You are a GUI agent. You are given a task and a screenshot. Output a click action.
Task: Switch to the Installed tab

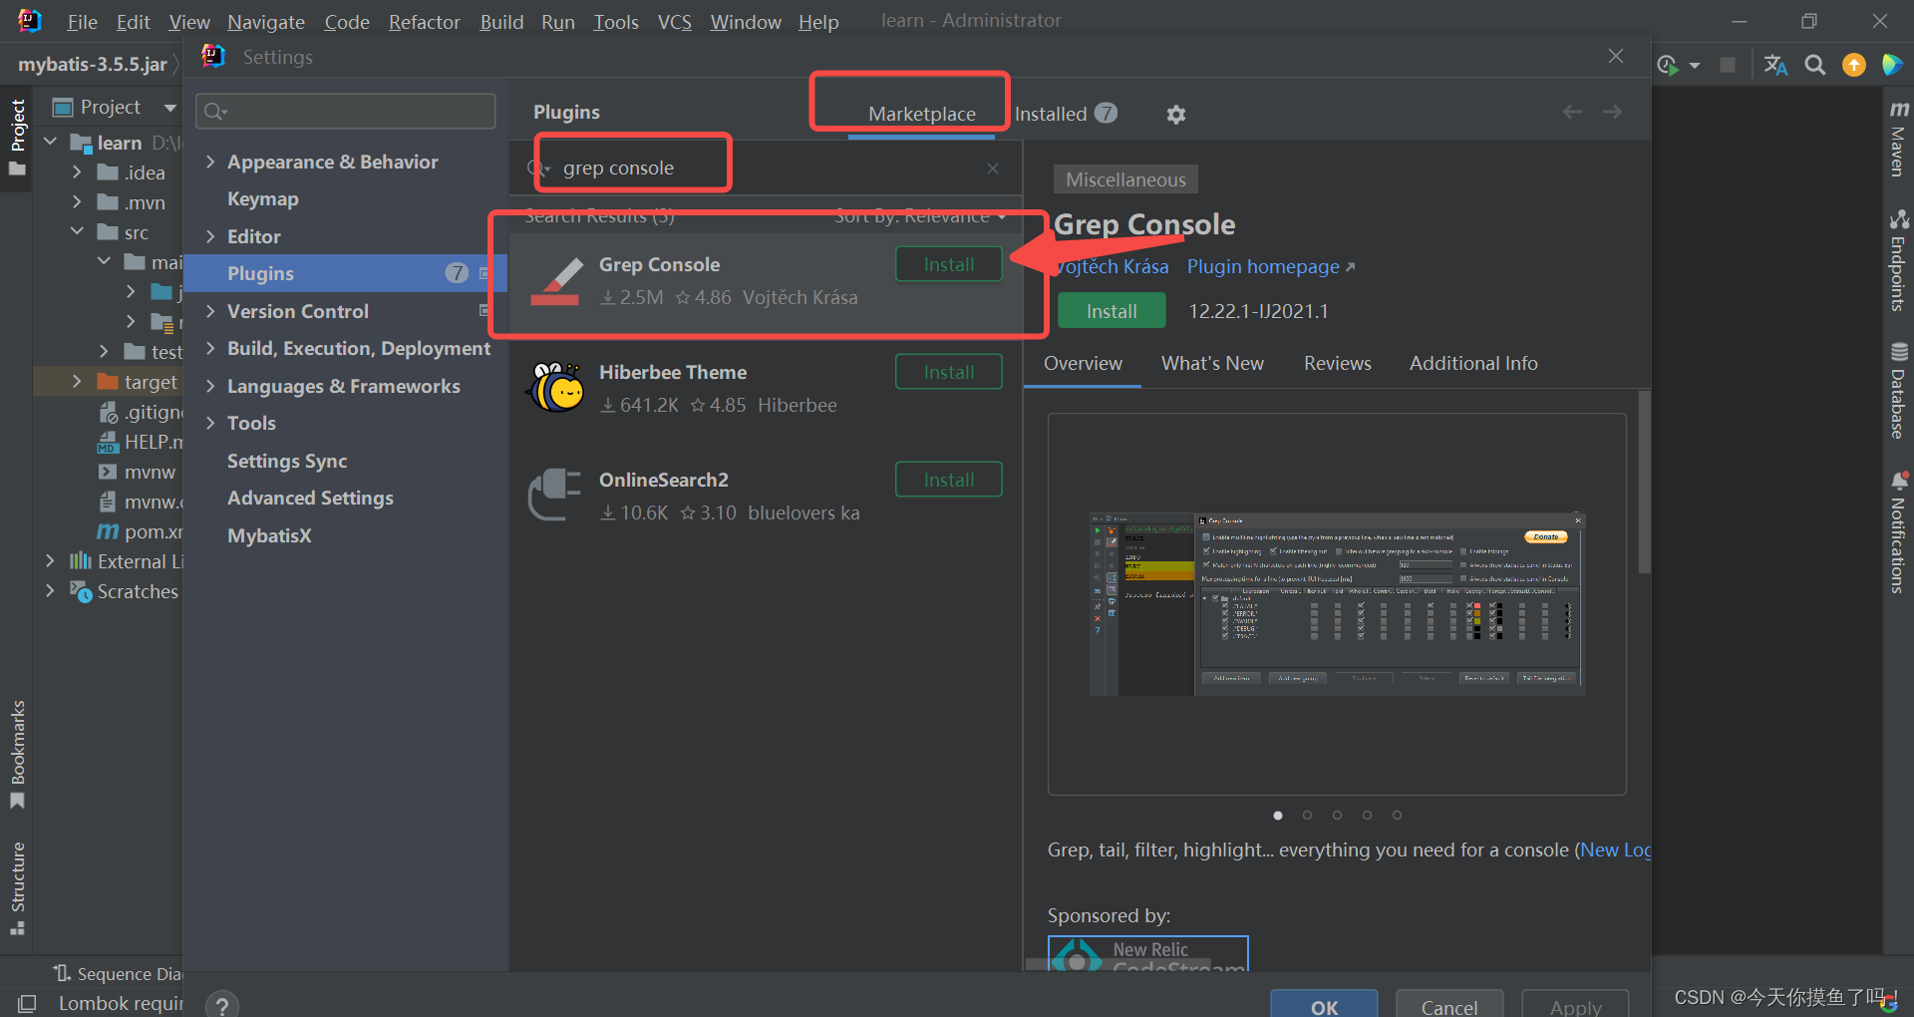(1052, 113)
